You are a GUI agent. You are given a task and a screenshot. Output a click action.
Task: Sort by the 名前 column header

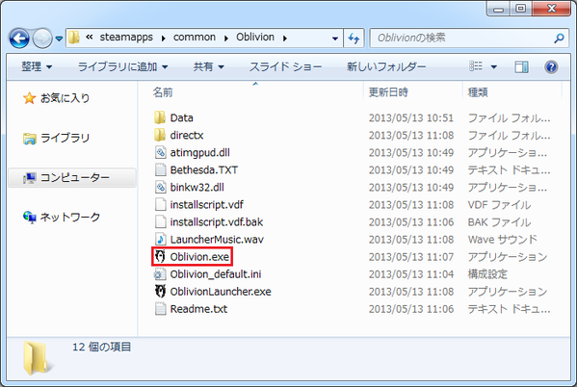162,92
